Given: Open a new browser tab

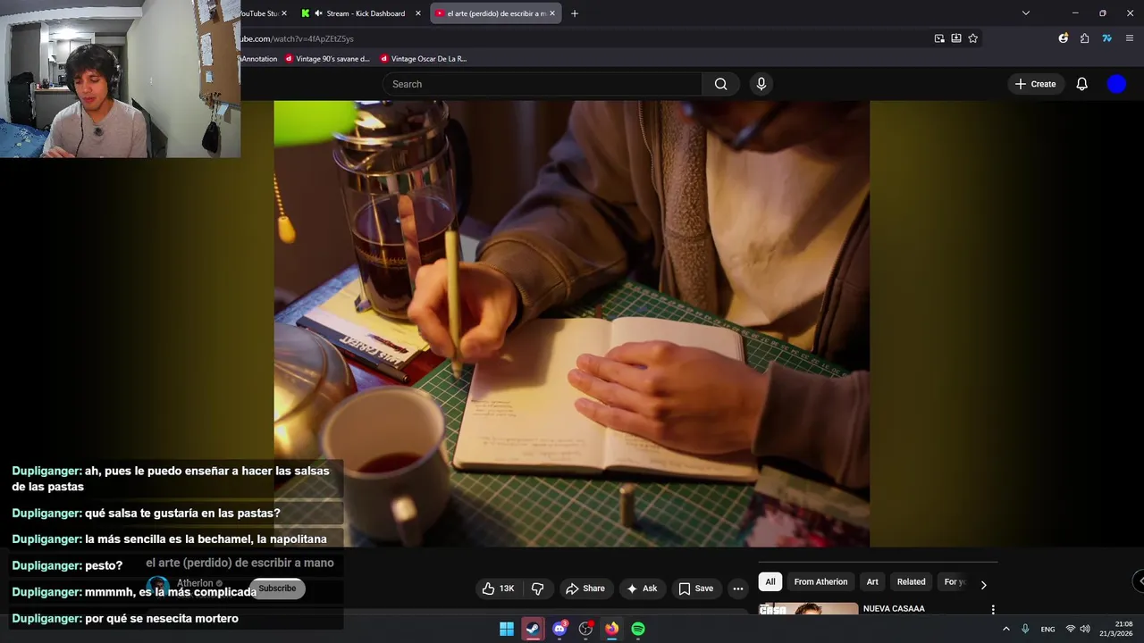Looking at the screenshot, I should point(575,13).
